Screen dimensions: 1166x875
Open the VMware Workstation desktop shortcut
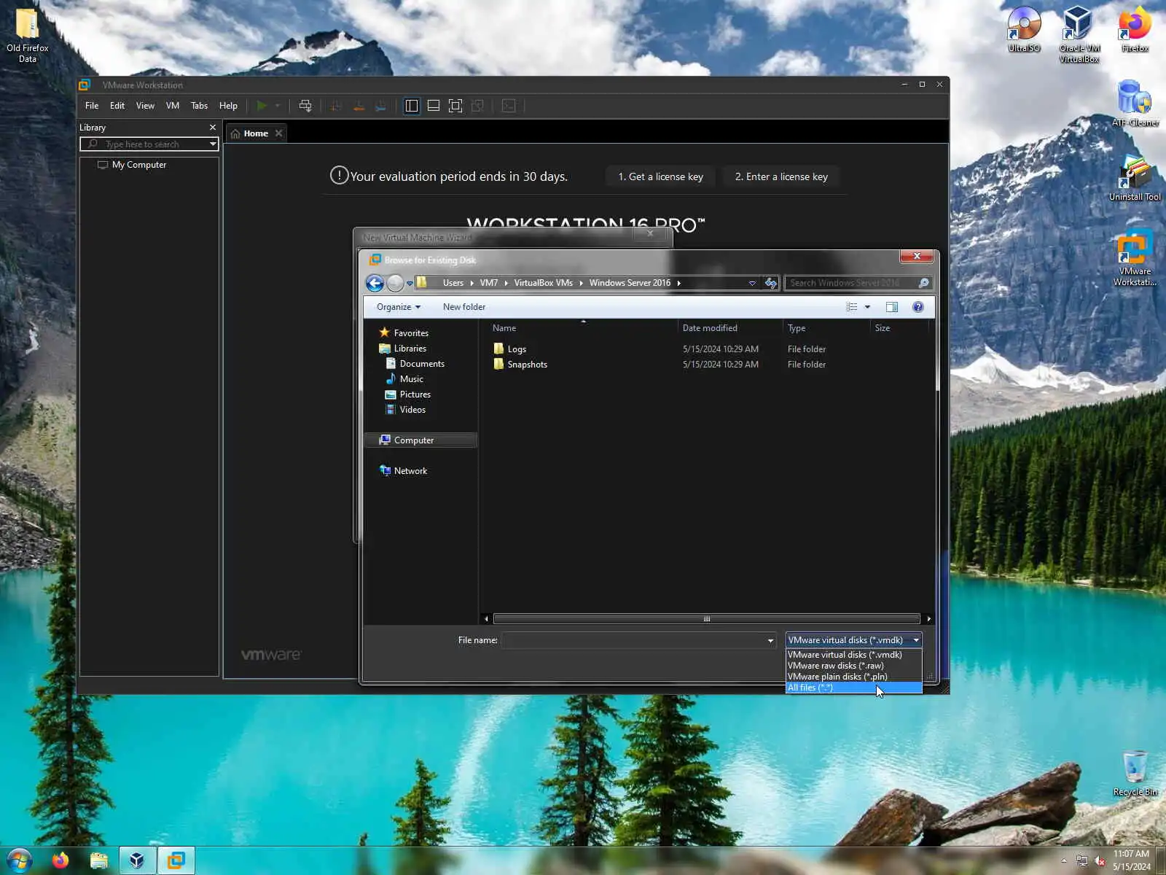[x=1135, y=258]
